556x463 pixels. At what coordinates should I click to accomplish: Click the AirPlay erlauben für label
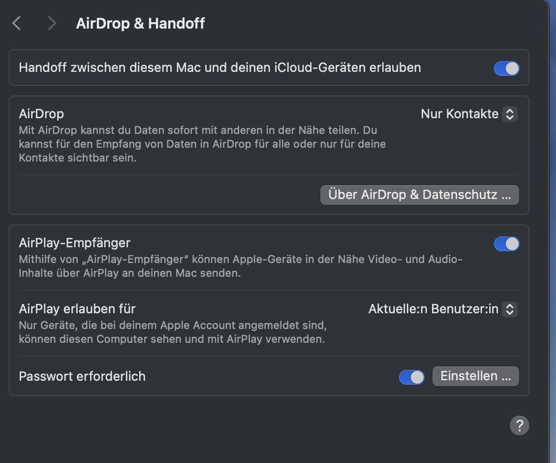(x=77, y=309)
